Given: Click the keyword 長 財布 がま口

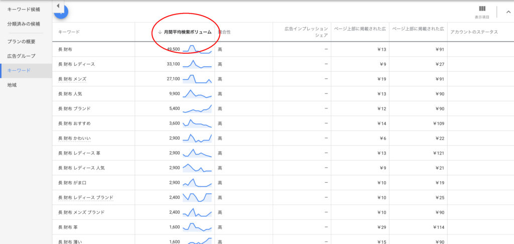Looking at the screenshot, I should click(x=72, y=183).
